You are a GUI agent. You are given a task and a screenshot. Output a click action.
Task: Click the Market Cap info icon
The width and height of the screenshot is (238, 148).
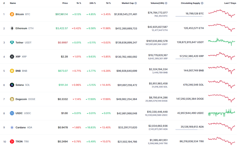(x=136, y=3)
